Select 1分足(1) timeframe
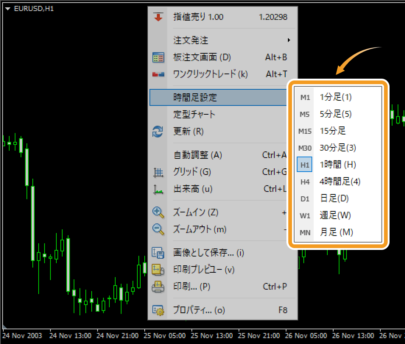Image resolution: width=405 pixels, height=344 pixels. (338, 97)
